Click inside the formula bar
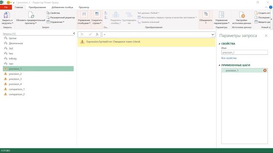 point(157,34)
